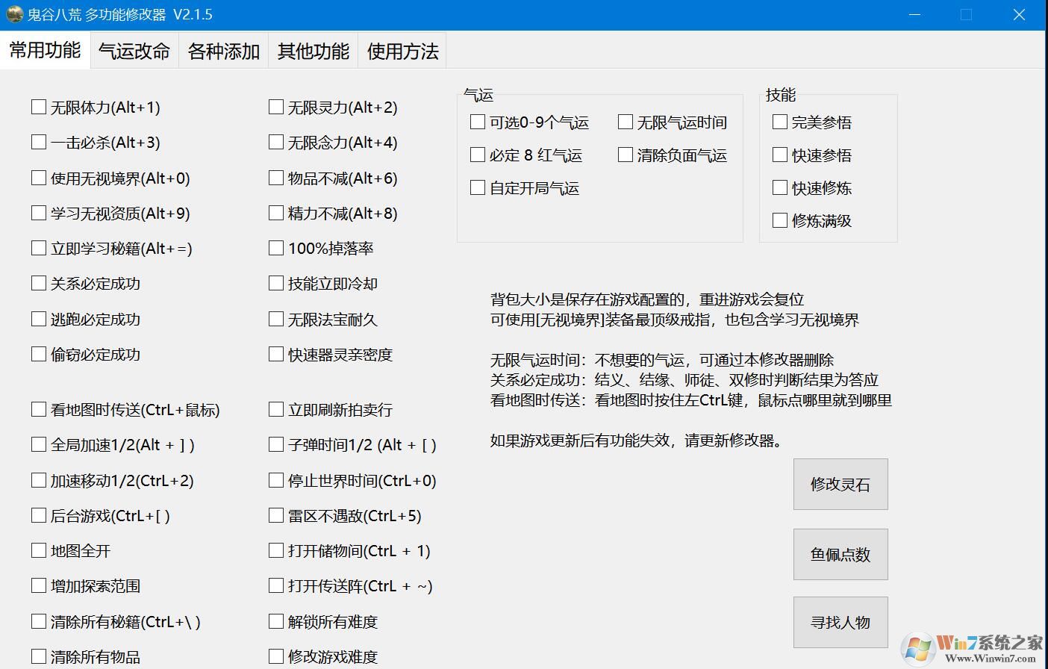Click the Win7之家 logo at bottom right

point(970,647)
